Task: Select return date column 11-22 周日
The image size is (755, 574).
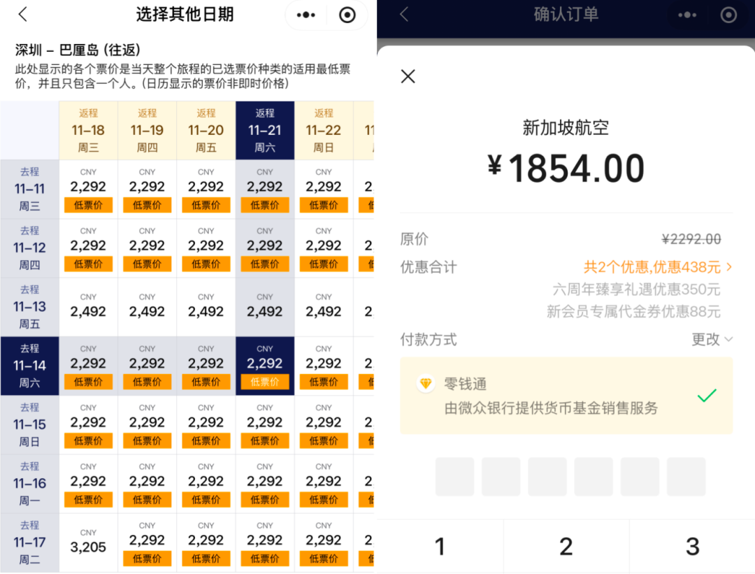Action: (324, 131)
